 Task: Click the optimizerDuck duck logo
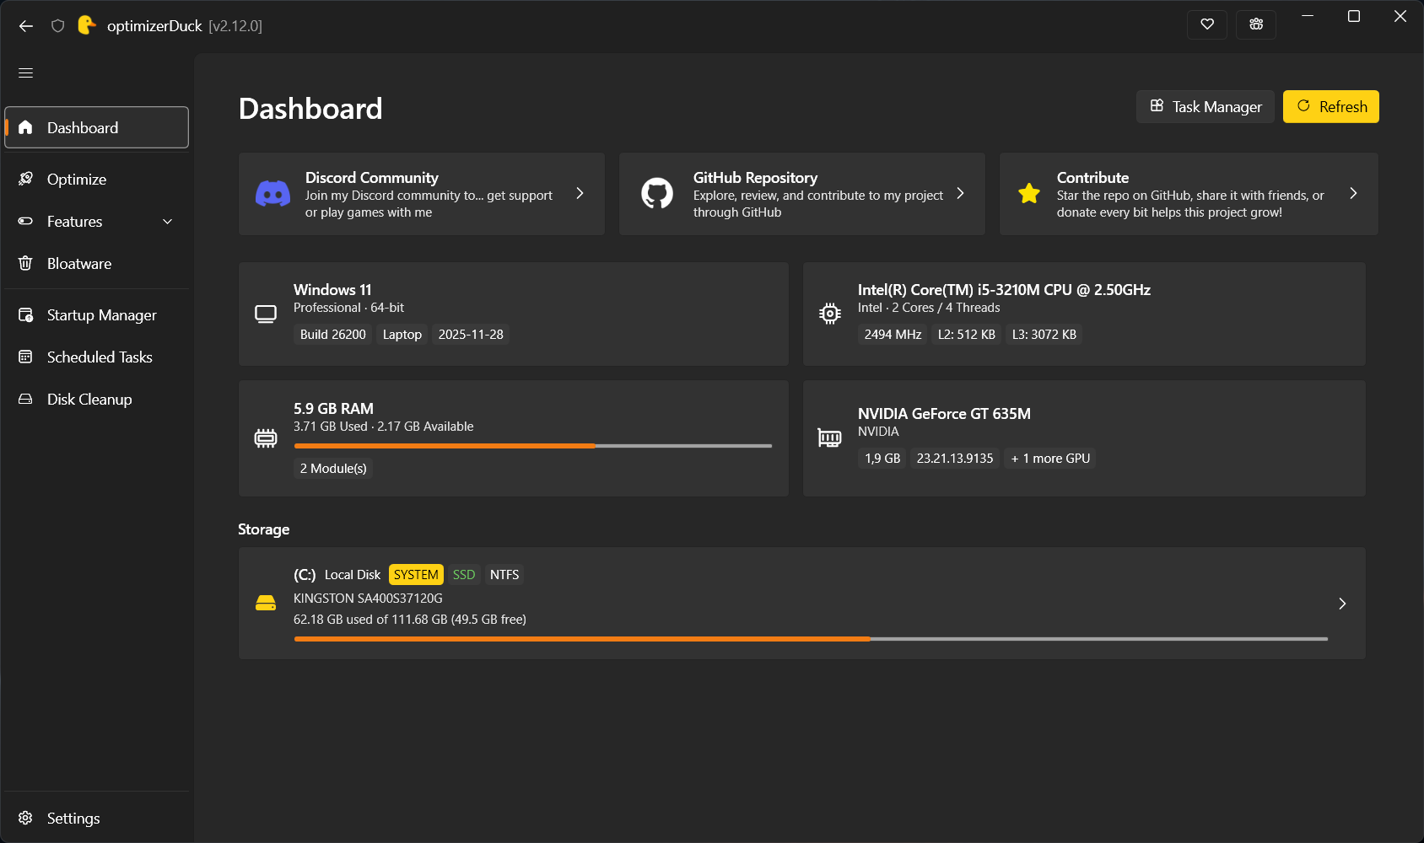pyautogui.click(x=87, y=25)
